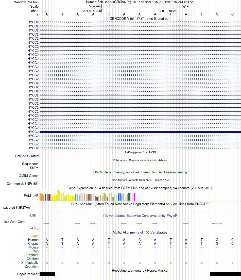Click the Human Feb. 2009 (GRCh37/hg19) assembly title
The image size is (241, 280).
[x=111, y=2]
